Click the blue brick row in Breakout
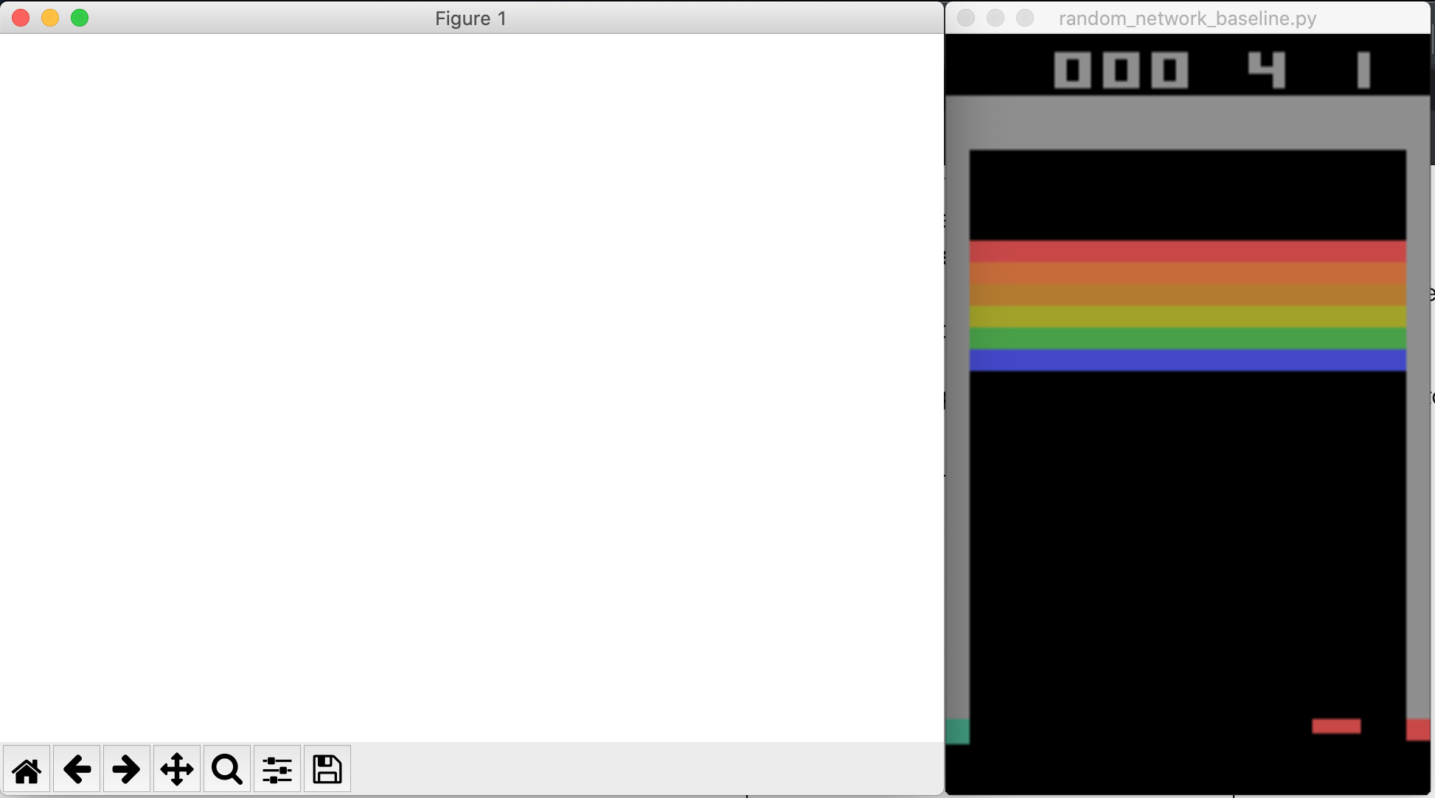 click(1187, 361)
